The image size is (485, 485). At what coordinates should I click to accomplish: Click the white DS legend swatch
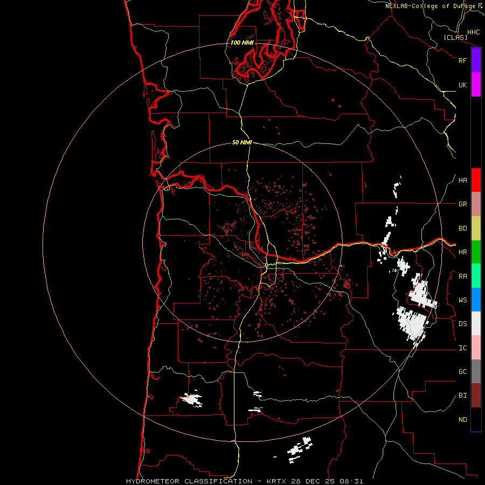click(476, 323)
